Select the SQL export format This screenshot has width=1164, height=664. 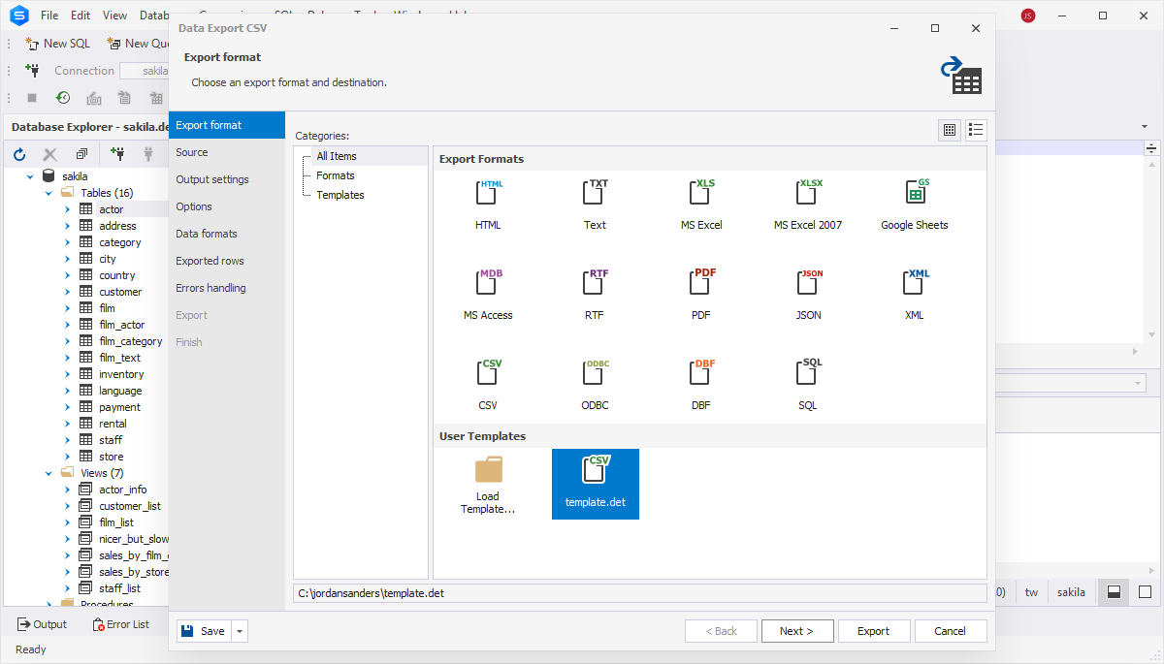point(807,375)
